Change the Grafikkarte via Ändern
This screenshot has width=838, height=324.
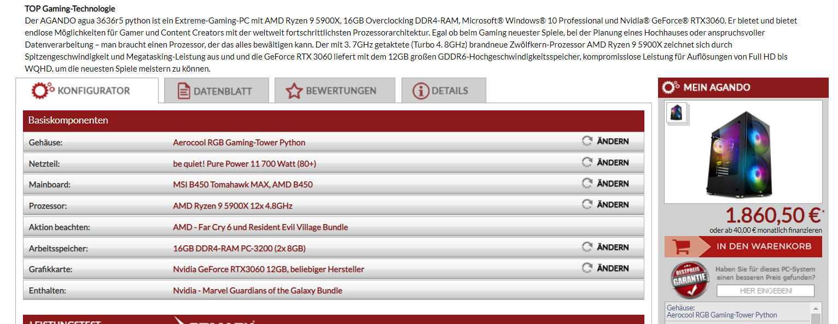[613, 268]
